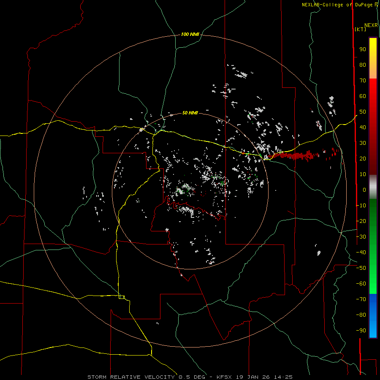Screen dimensions: 380x380
Task: Click the -70 knot scale label
Action: (x=361, y=299)
